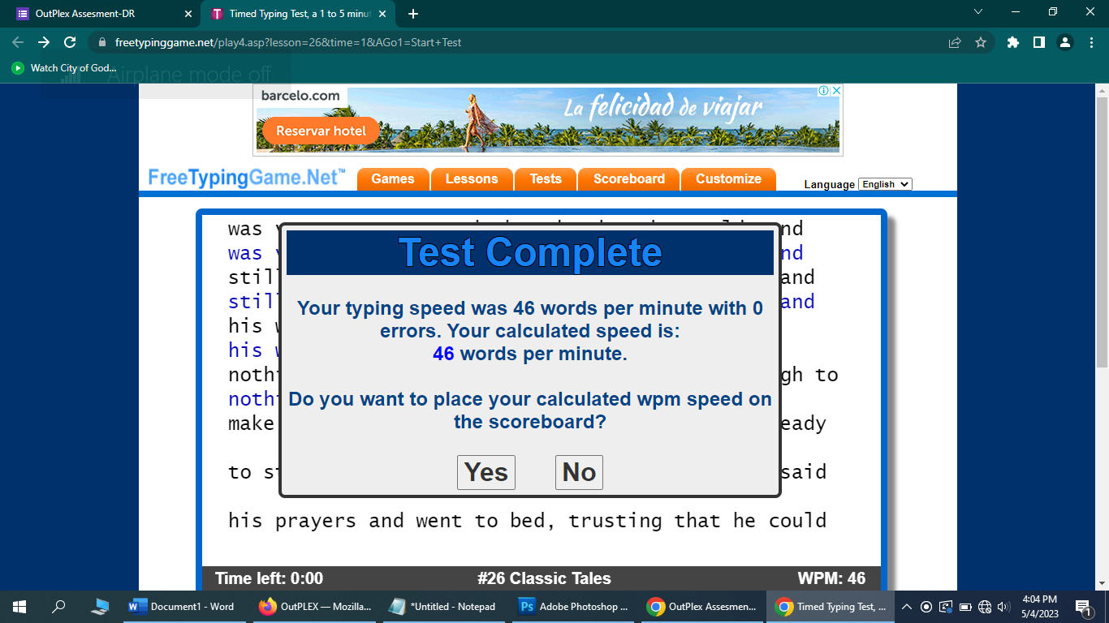Go back to the previous page
The height and width of the screenshot is (623, 1109).
tap(18, 42)
